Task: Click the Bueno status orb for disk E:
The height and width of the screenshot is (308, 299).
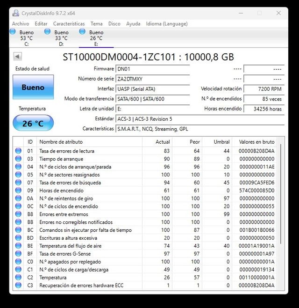Action: pos(82,31)
